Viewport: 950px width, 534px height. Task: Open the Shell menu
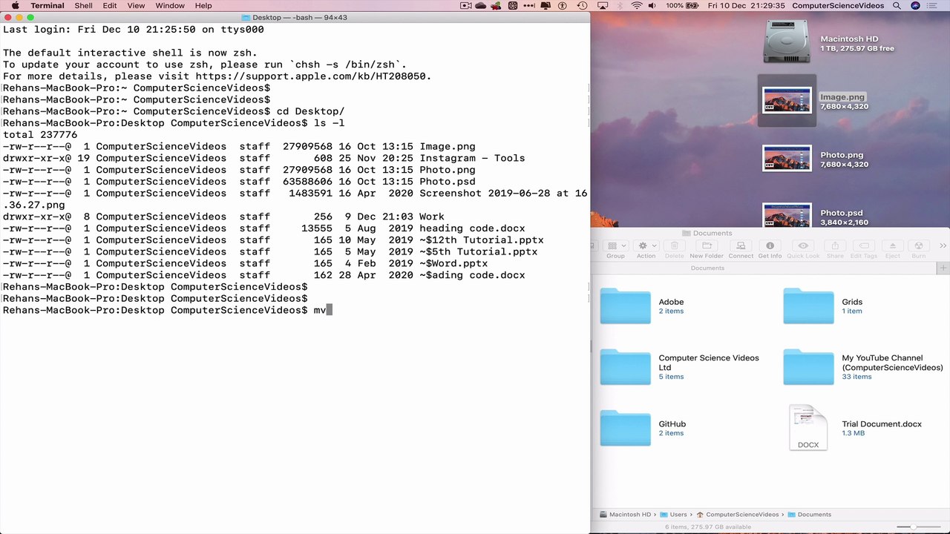click(x=83, y=6)
